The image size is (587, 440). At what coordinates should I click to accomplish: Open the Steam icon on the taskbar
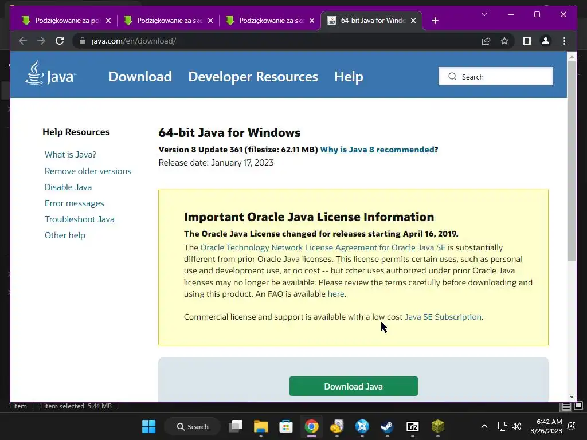coord(387,426)
